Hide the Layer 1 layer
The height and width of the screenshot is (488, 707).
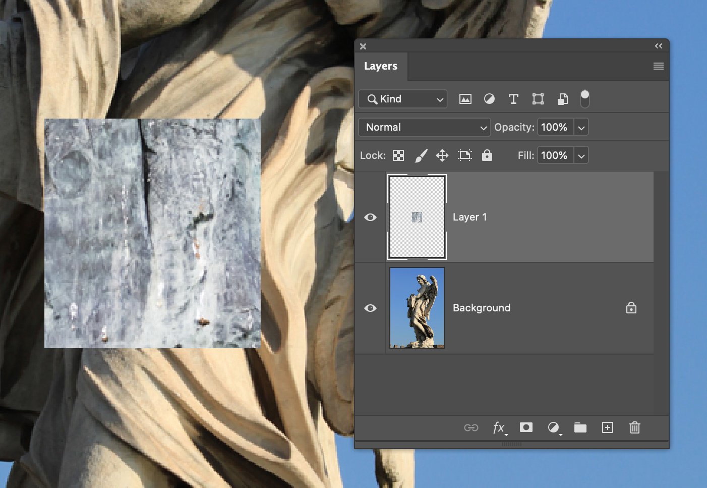click(x=371, y=217)
